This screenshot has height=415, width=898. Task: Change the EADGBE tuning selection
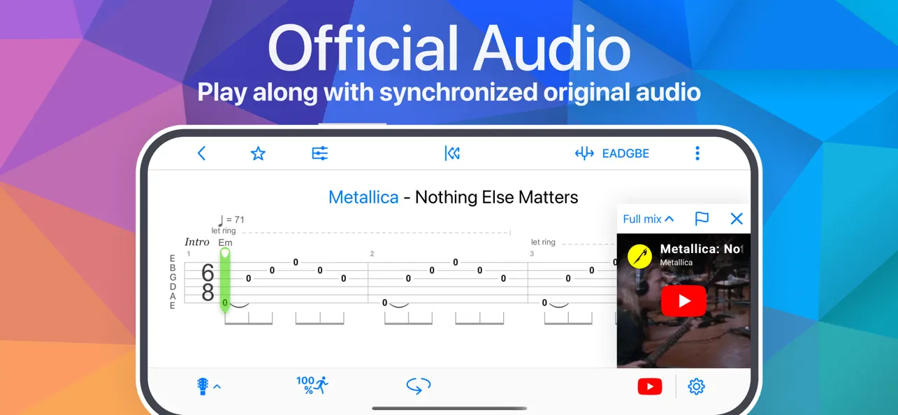coord(625,154)
